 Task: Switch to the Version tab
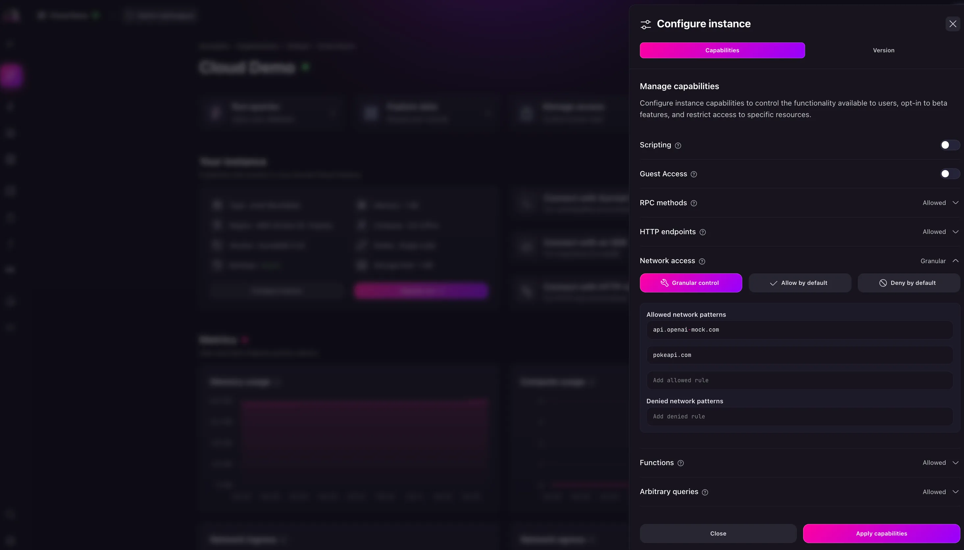click(x=883, y=50)
